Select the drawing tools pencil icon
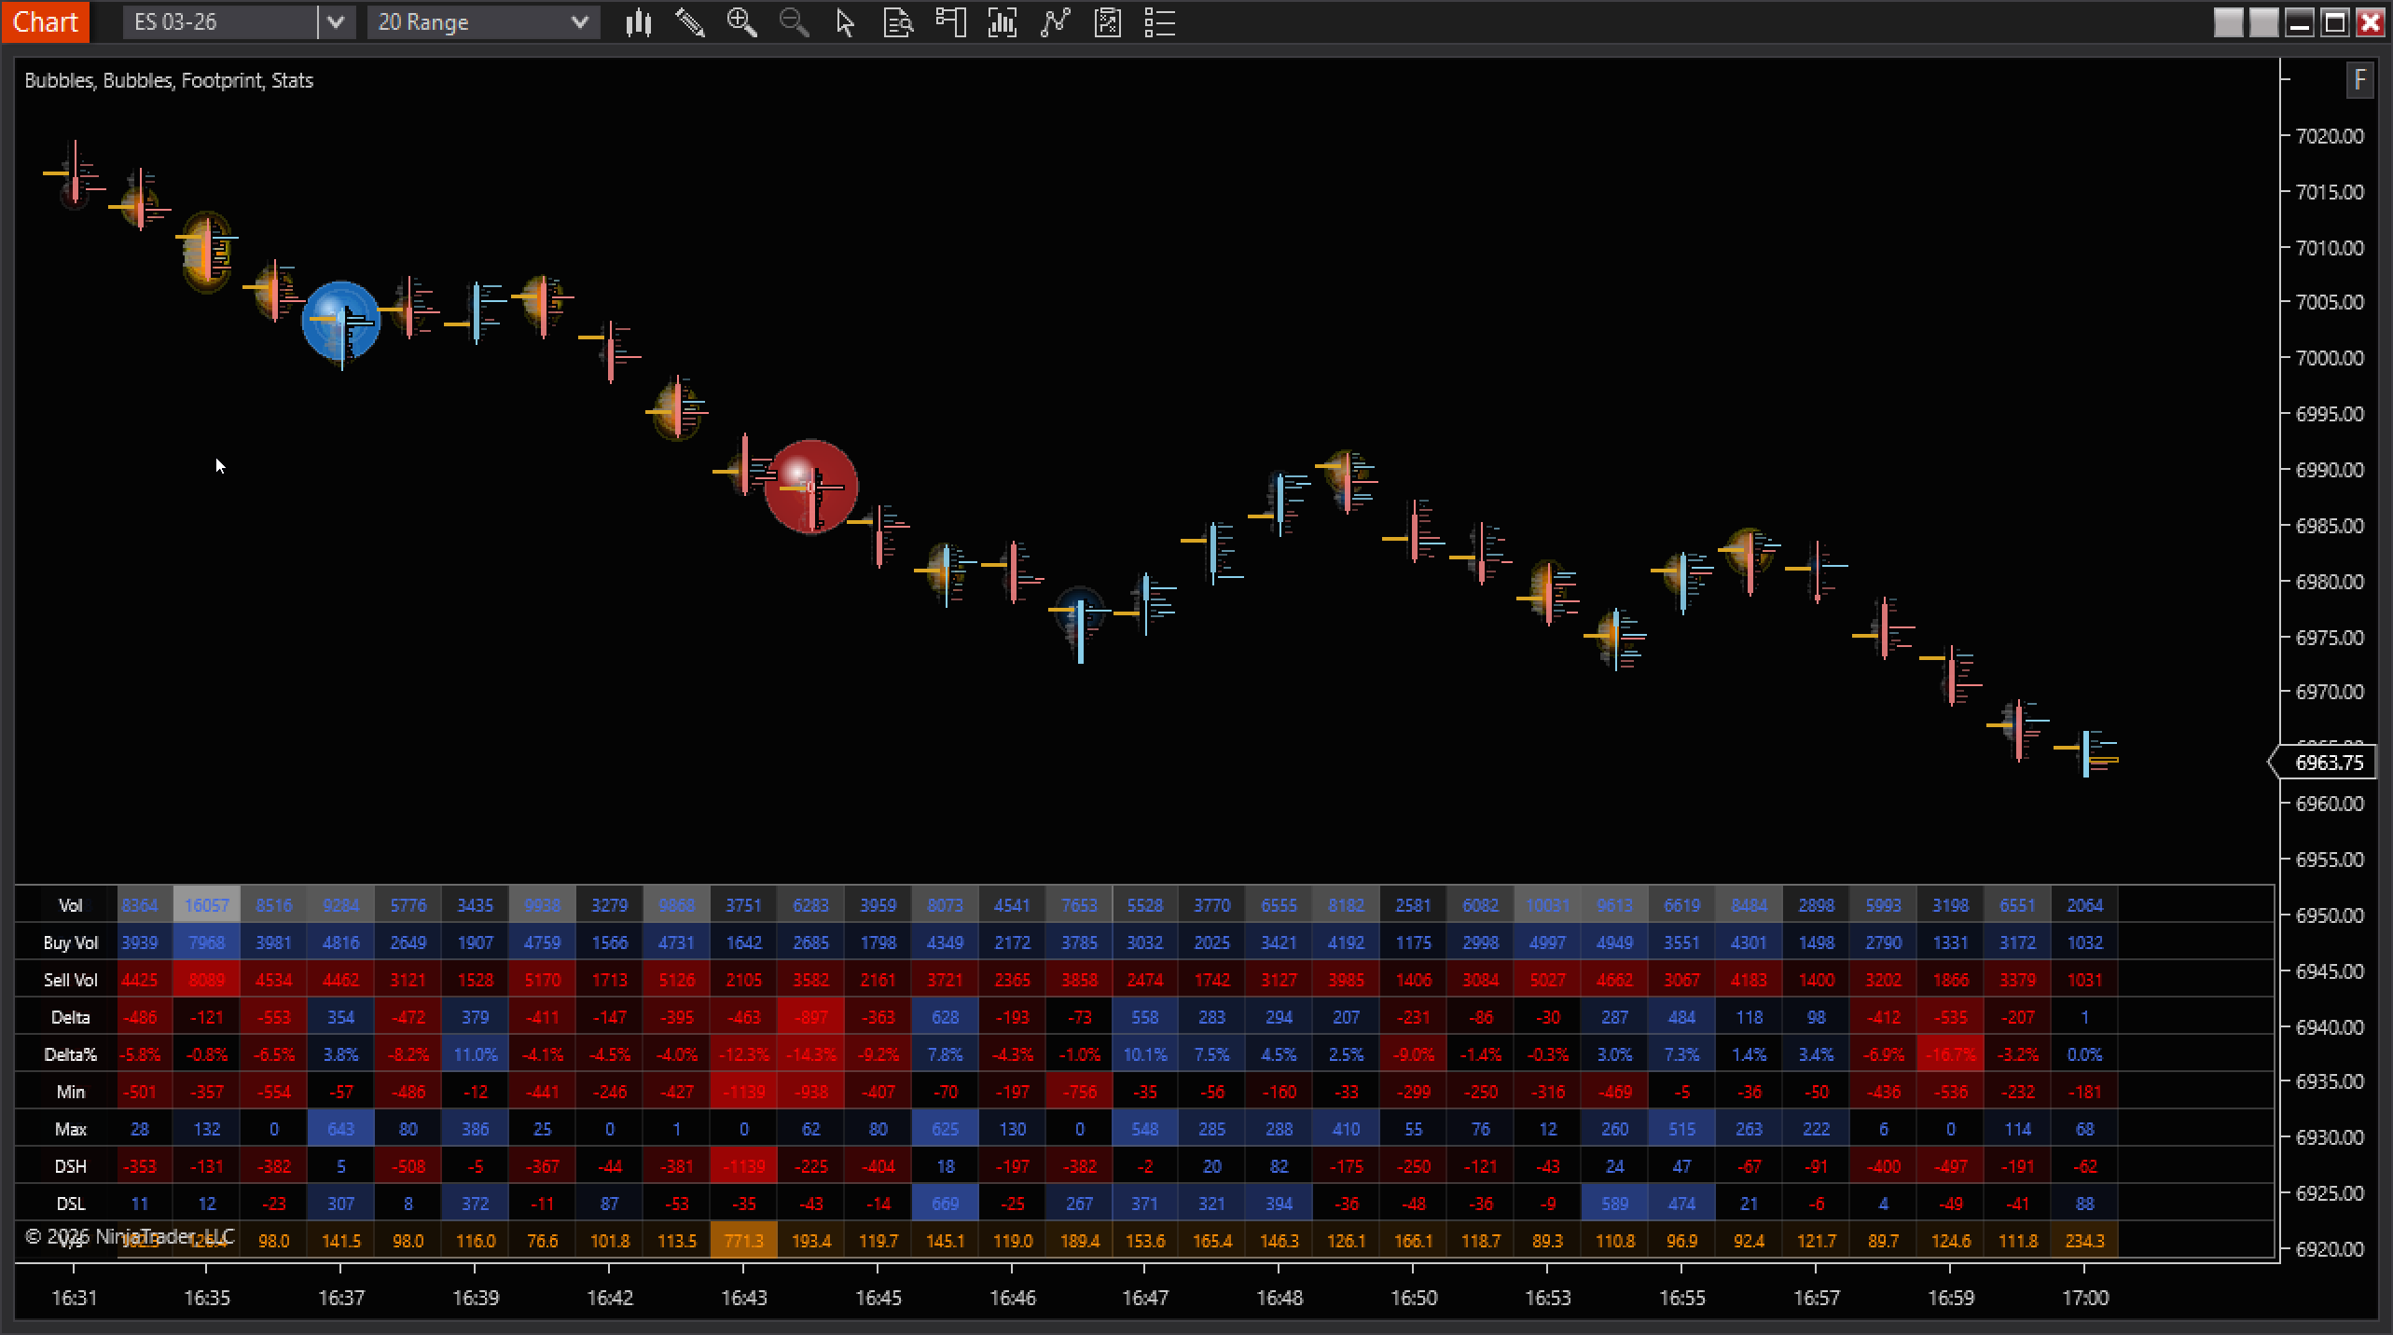Image resolution: width=2393 pixels, height=1335 pixels. pyautogui.click(x=690, y=22)
